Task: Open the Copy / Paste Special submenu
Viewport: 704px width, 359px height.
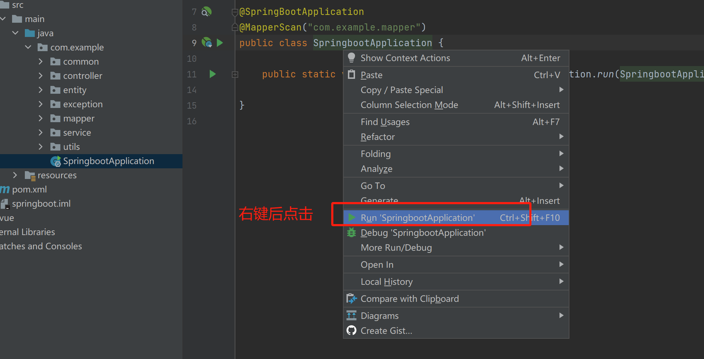Action: (456, 90)
